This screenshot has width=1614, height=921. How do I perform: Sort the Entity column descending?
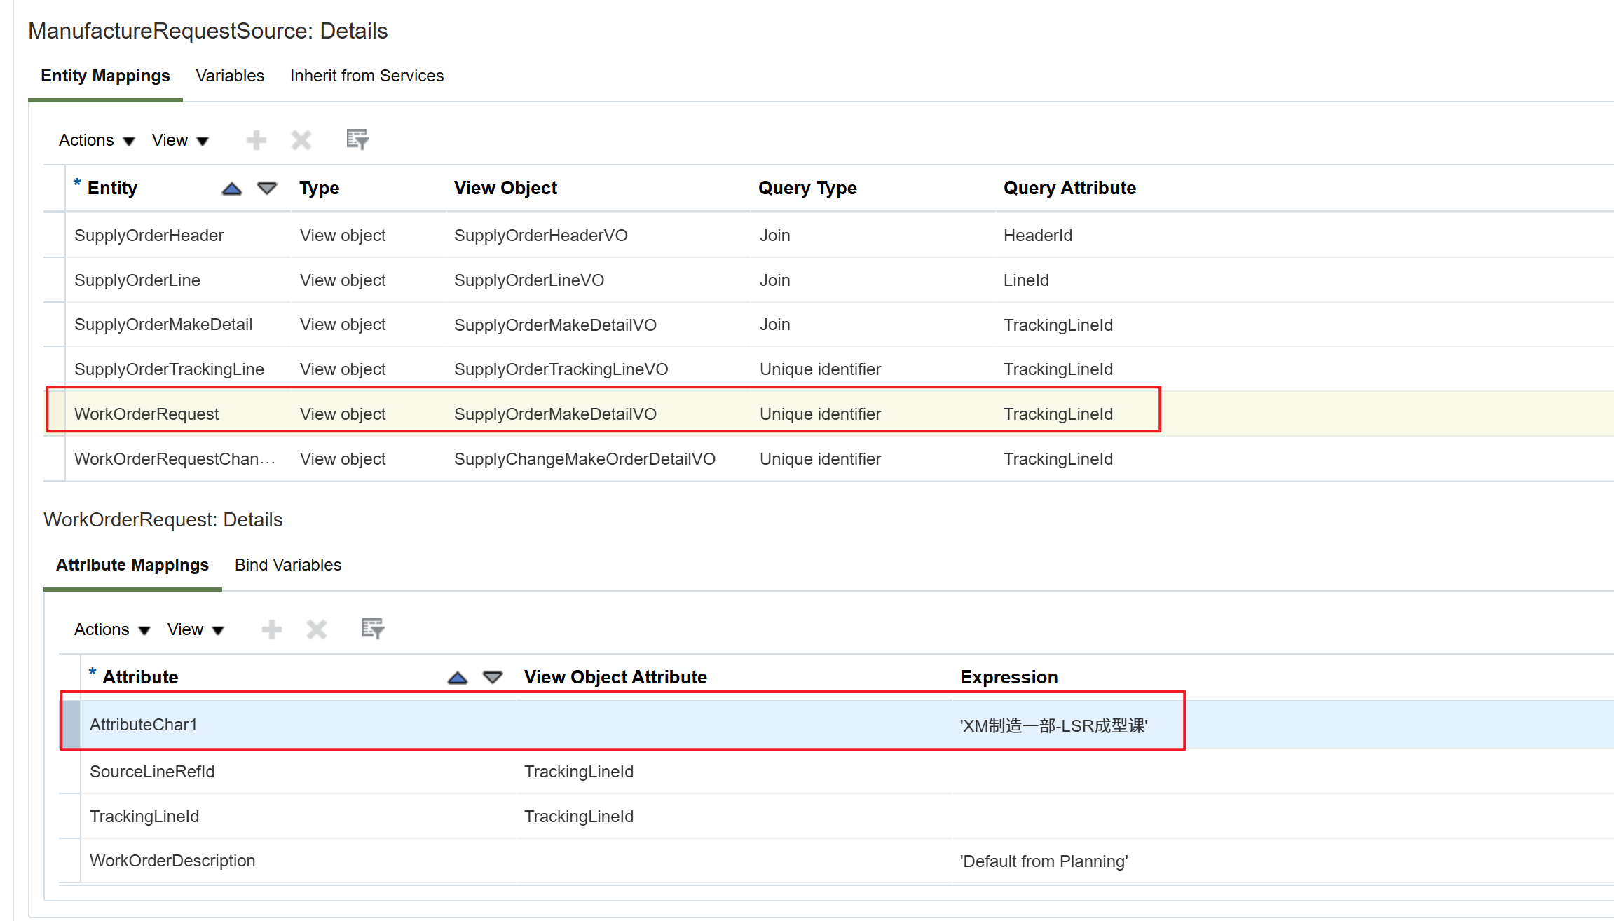pos(266,188)
